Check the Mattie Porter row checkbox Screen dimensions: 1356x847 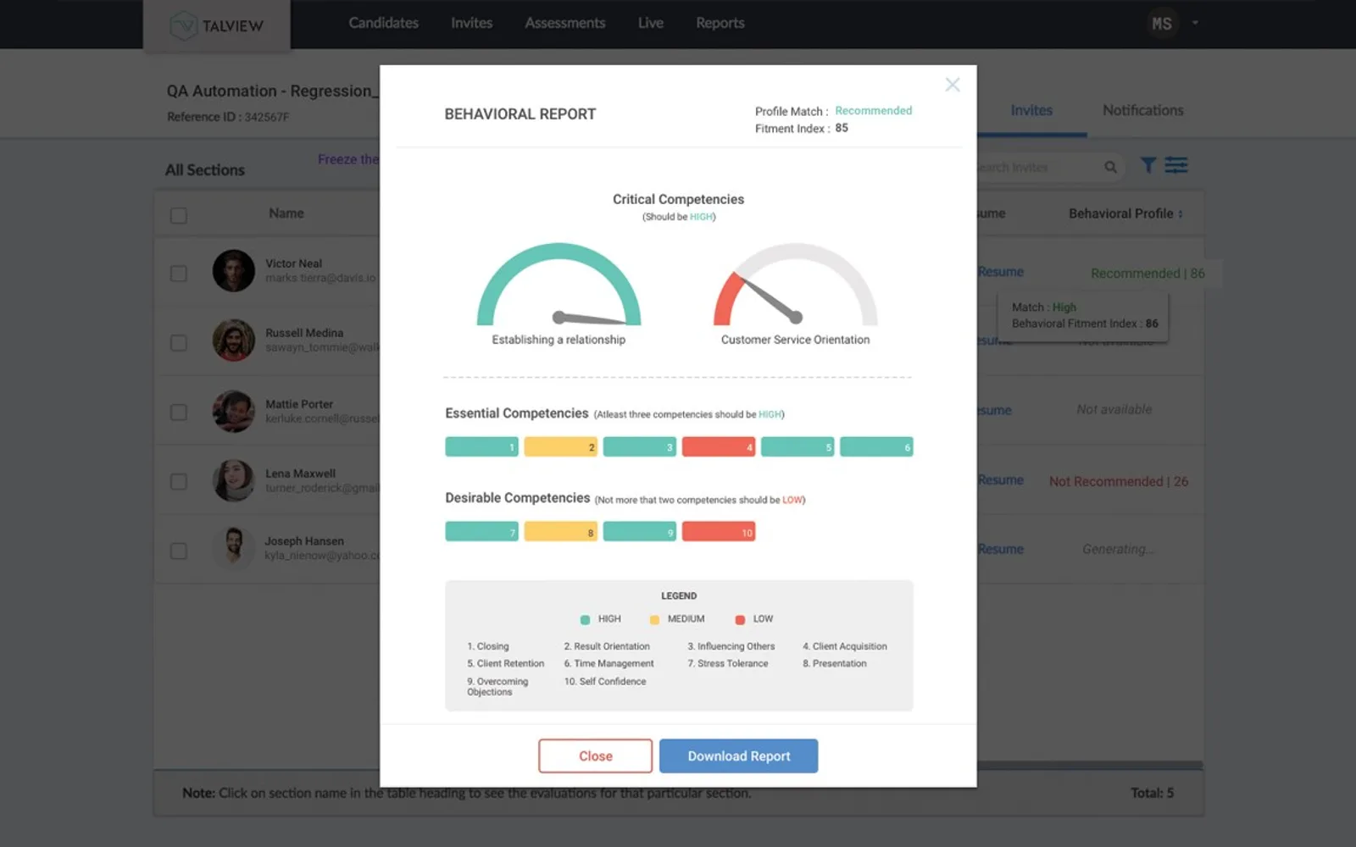(x=179, y=412)
